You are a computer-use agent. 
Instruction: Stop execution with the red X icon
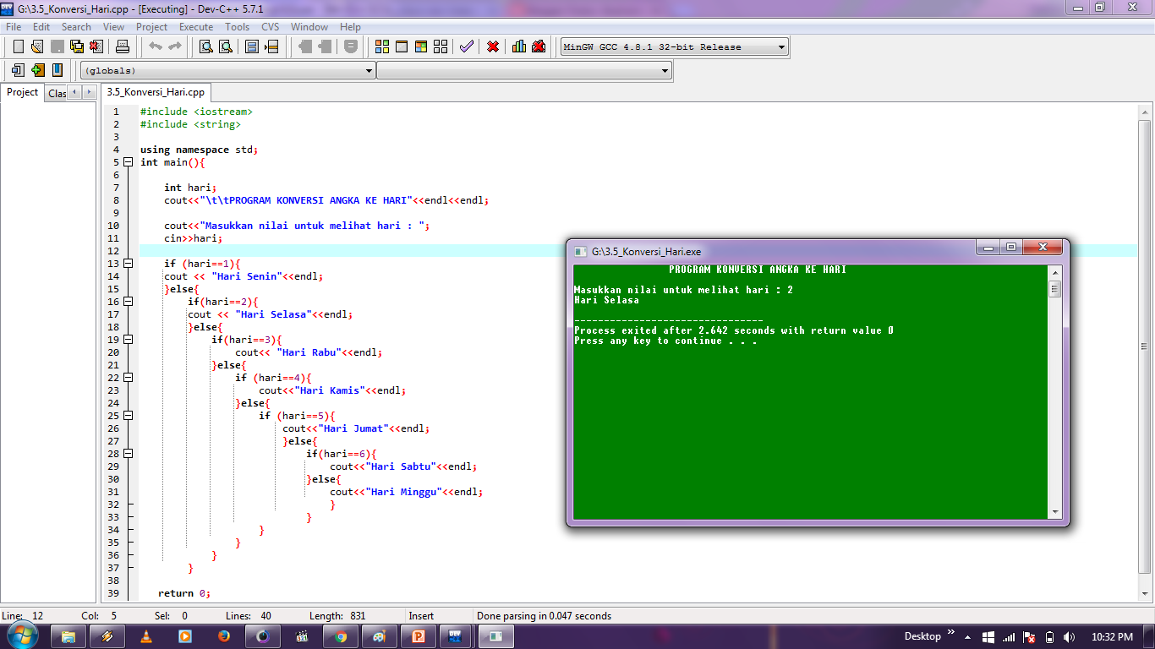493,46
